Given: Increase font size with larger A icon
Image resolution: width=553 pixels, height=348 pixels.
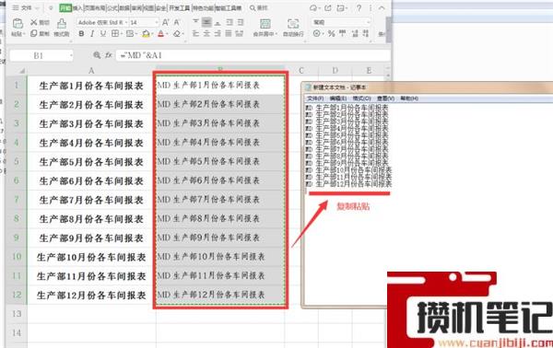Looking at the screenshot, I should pyautogui.click(x=165, y=22).
